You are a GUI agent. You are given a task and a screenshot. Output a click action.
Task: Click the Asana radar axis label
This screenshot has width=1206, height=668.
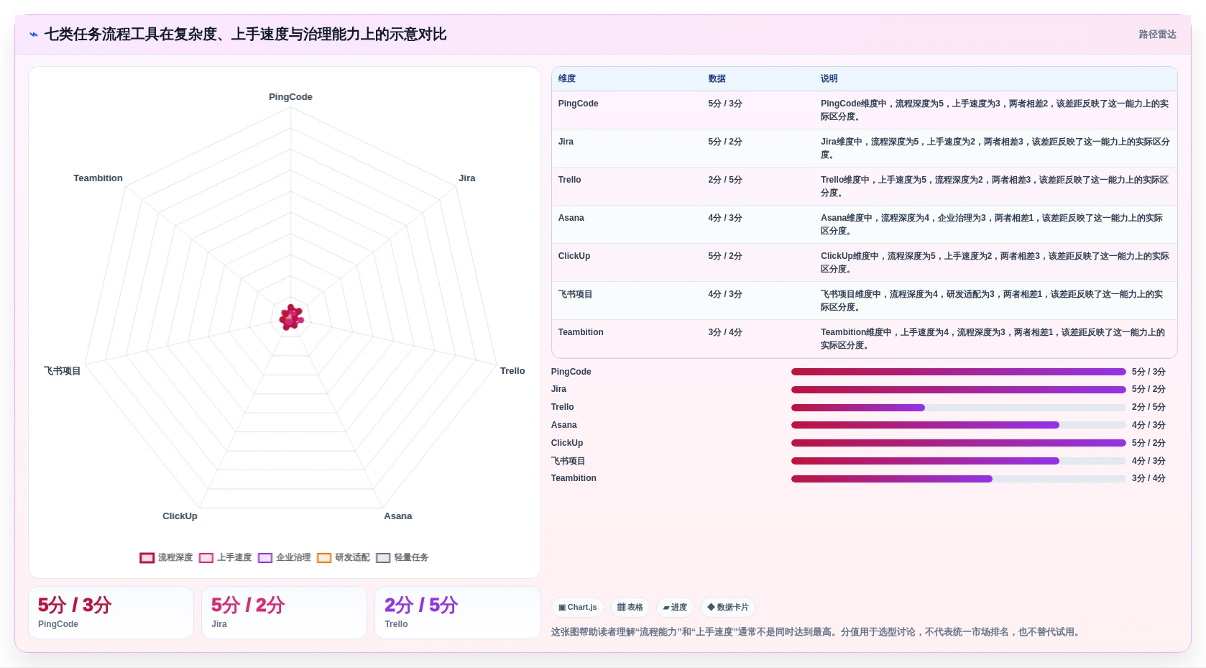[x=397, y=516]
